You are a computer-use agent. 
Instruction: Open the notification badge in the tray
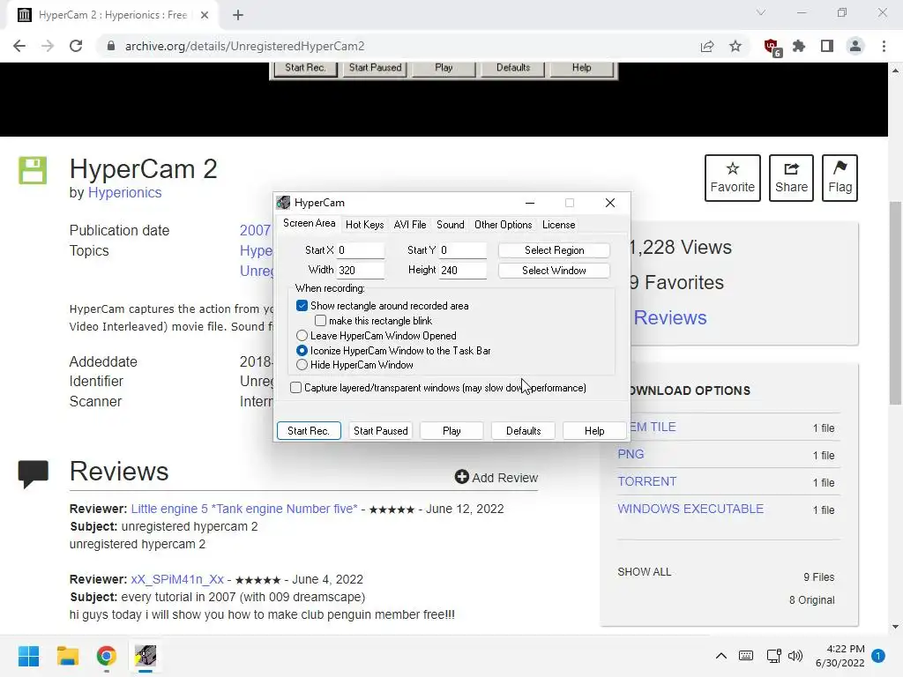click(878, 656)
